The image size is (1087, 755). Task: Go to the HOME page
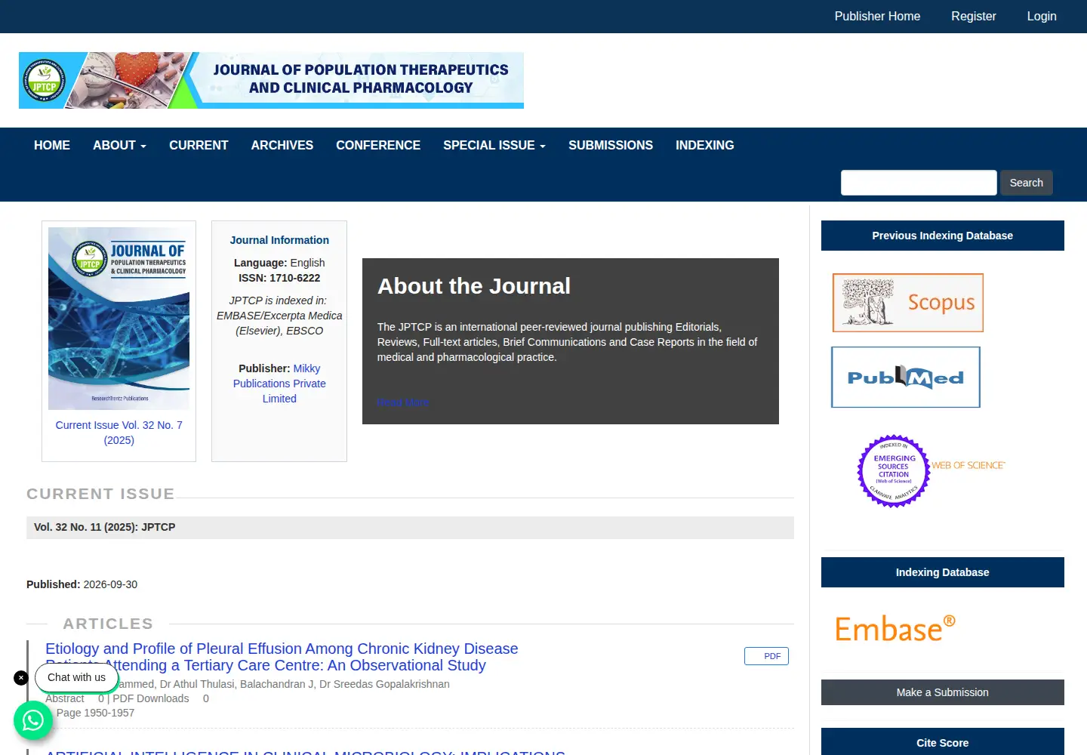pyautogui.click(x=52, y=145)
